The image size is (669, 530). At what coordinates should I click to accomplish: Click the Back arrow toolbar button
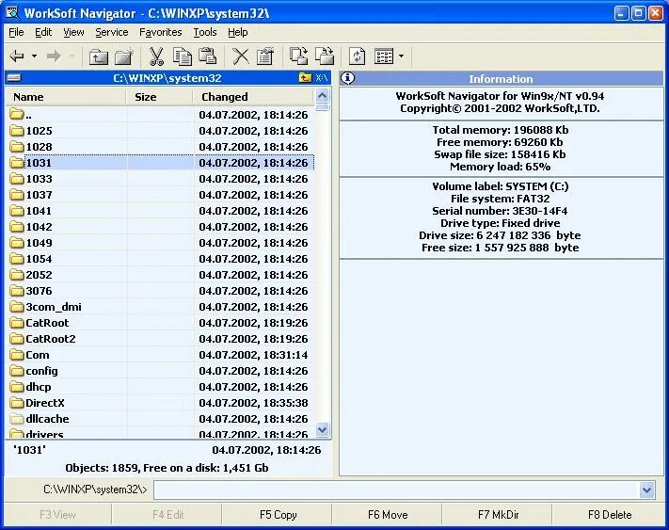(17, 56)
